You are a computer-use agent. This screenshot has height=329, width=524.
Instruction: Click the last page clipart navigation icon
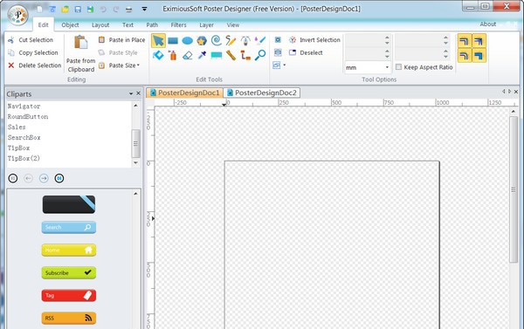[59, 178]
